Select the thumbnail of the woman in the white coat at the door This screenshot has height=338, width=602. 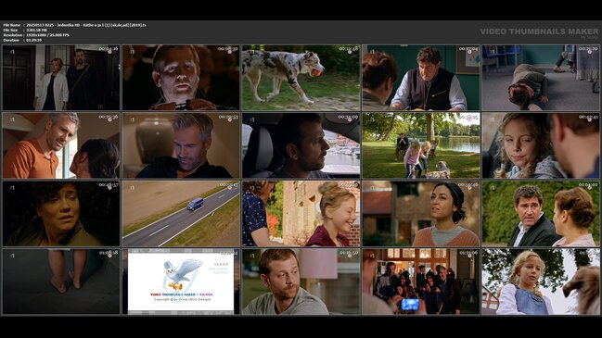tap(61, 78)
